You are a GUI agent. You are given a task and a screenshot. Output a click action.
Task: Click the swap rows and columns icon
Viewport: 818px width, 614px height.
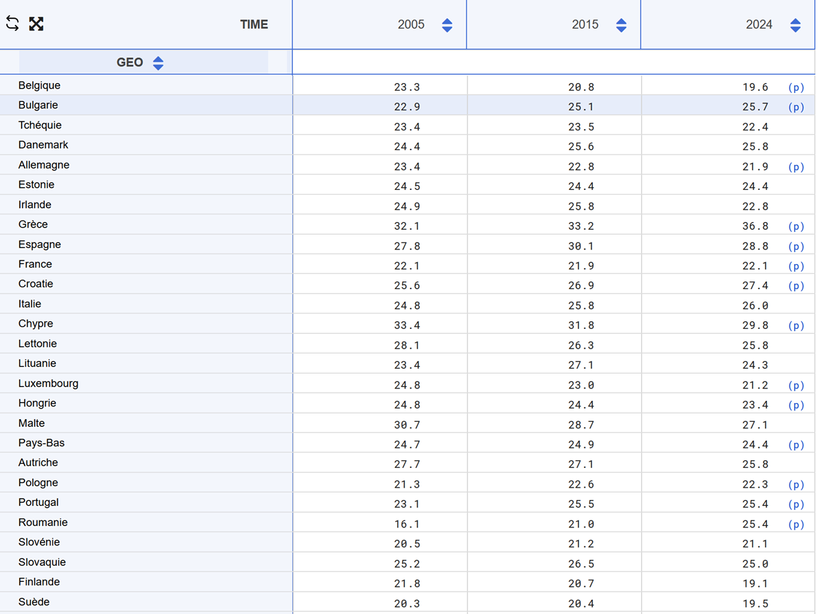point(13,24)
